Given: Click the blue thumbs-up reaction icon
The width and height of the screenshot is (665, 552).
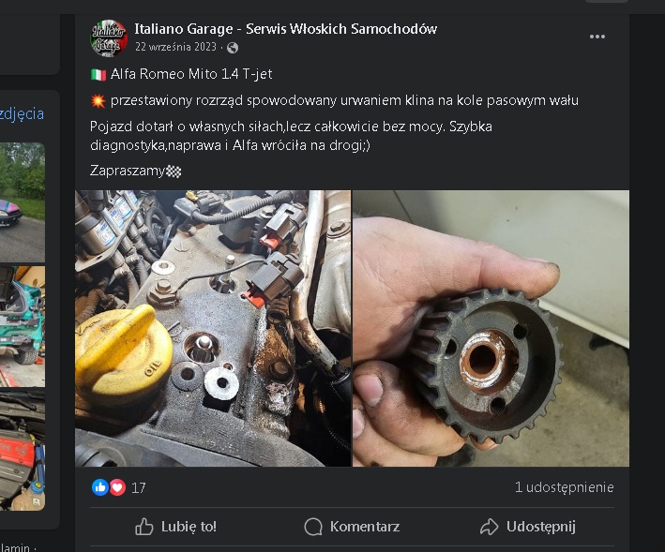Looking at the screenshot, I should [100, 487].
